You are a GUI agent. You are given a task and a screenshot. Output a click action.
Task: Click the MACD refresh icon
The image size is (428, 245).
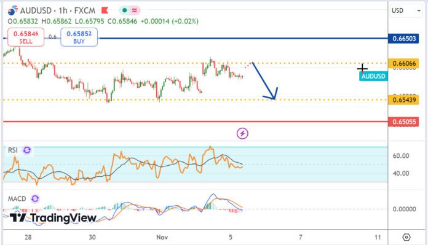35,199
